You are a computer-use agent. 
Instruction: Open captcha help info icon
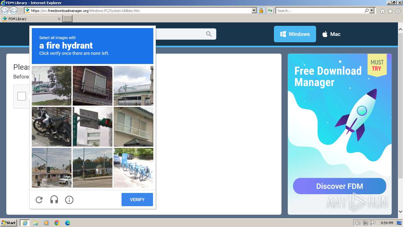click(69, 200)
